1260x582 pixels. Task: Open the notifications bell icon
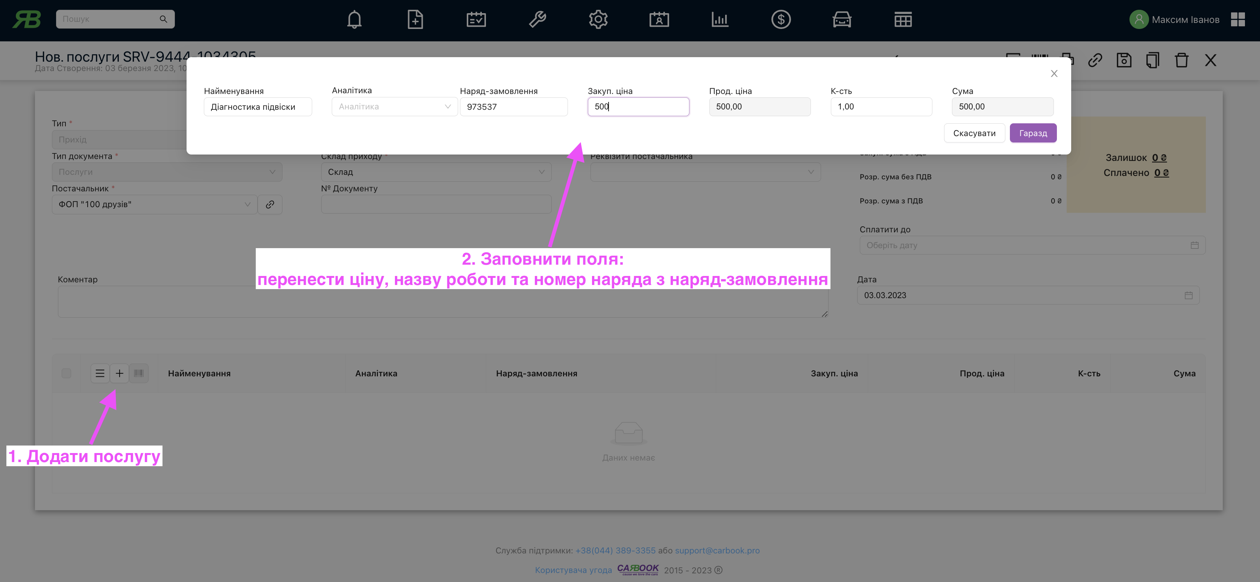[x=354, y=20]
